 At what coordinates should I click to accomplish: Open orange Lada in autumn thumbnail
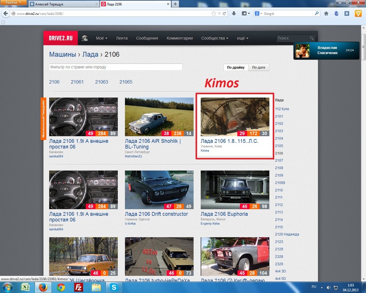click(x=83, y=256)
